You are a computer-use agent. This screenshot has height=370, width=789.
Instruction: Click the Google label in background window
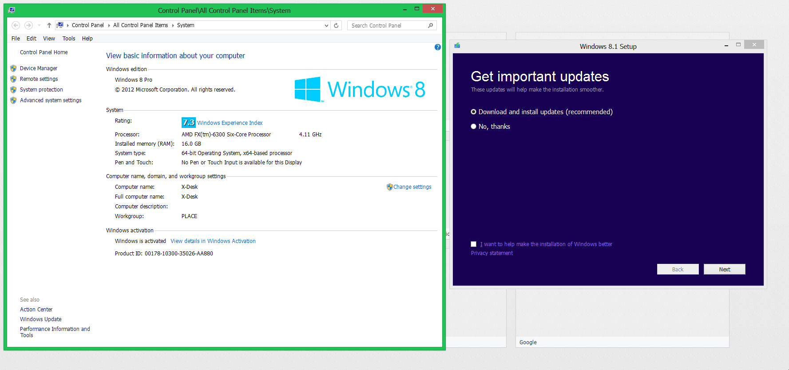coord(528,342)
